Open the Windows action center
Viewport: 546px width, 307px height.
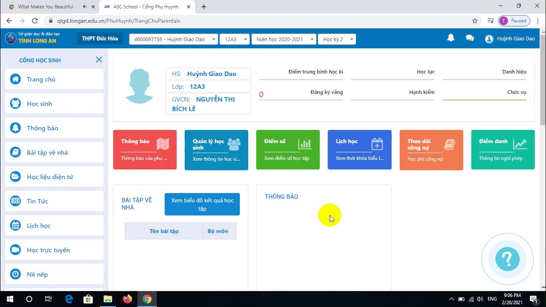click(533, 299)
